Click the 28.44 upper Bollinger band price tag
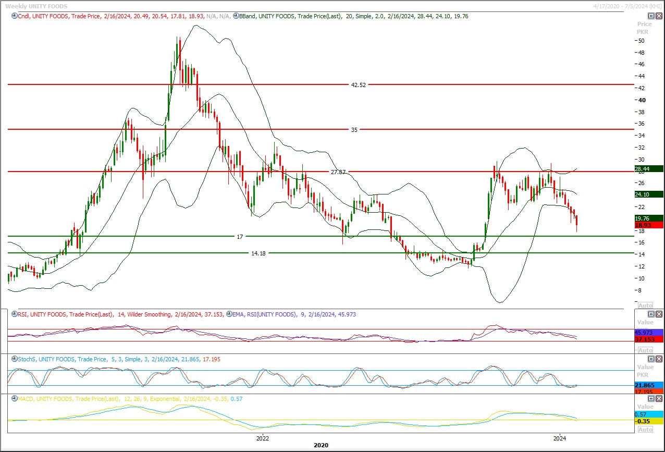Image resolution: width=665 pixels, height=452 pixels. (648, 169)
